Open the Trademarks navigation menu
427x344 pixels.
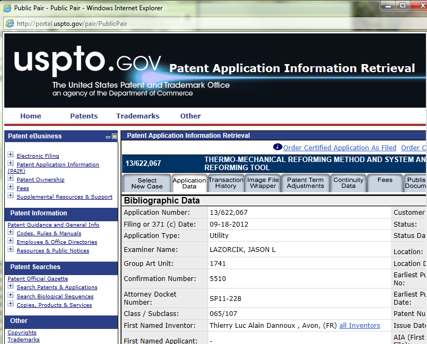click(x=138, y=116)
